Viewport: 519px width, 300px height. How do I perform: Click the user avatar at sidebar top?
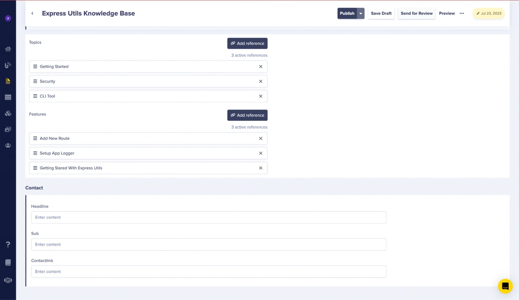pyautogui.click(x=8, y=18)
